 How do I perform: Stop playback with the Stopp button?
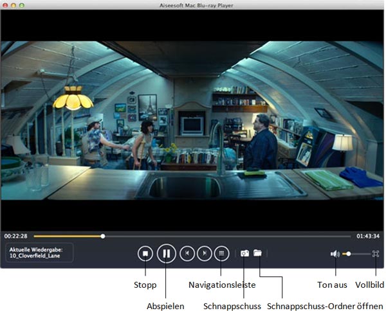click(145, 253)
